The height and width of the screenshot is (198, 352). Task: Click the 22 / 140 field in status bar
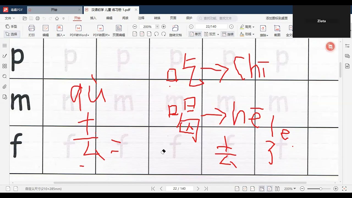(x=179, y=189)
